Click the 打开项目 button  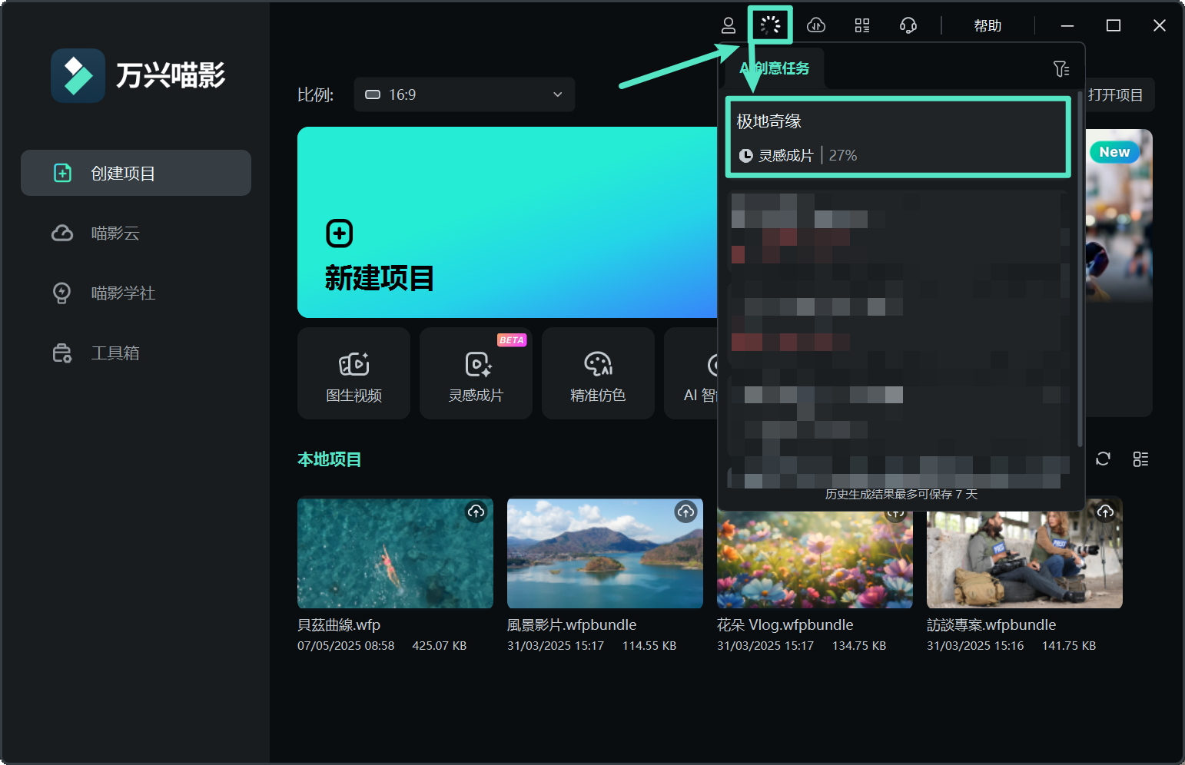pos(1116,94)
